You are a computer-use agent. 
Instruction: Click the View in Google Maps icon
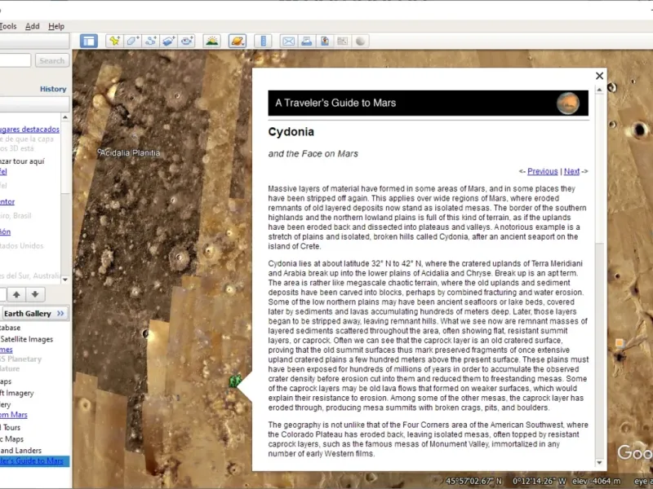(x=342, y=41)
